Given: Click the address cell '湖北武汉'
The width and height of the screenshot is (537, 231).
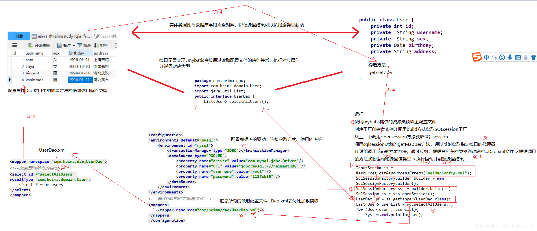Looking at the screenshot, I should pyautogui.click(x=104, y=73).
